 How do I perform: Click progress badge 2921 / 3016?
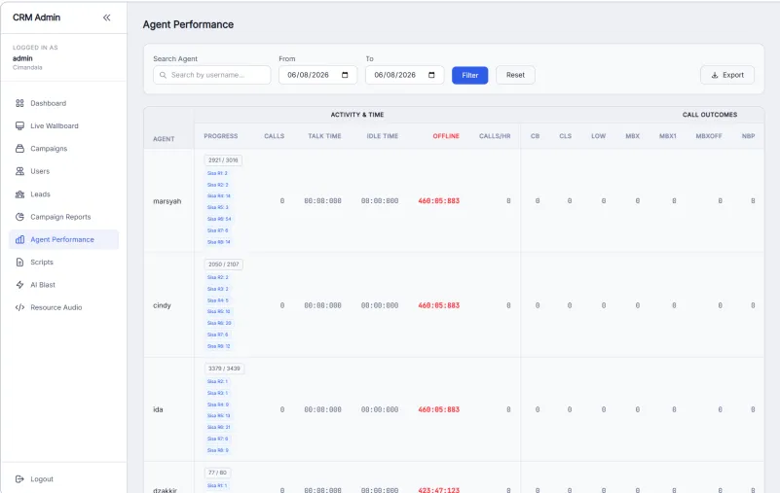pos(223,160)
